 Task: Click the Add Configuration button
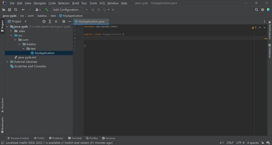tap(67, 10)
